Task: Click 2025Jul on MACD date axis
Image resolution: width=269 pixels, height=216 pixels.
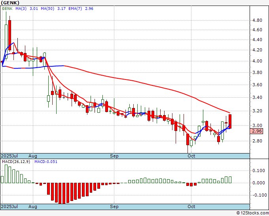Action: 9,207
